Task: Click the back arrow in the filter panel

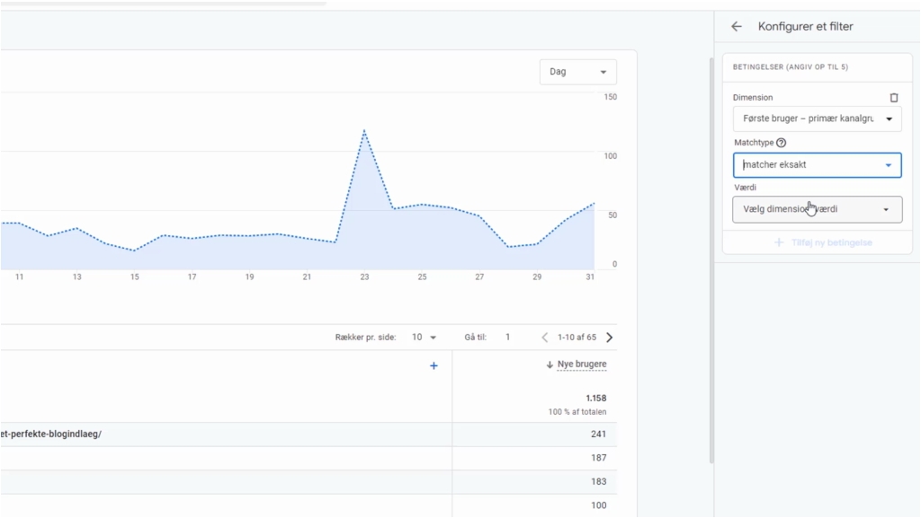Action: click(735, 26)
